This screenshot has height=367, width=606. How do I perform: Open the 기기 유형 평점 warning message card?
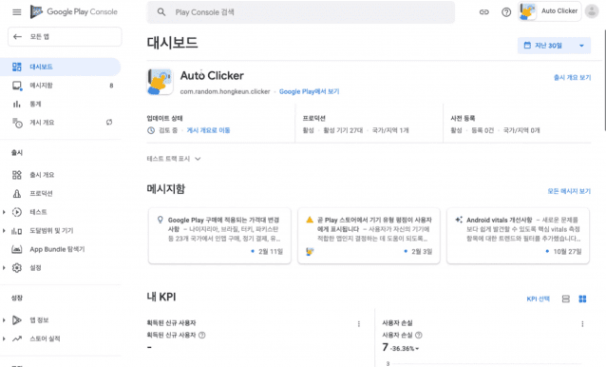click(369, 236)
